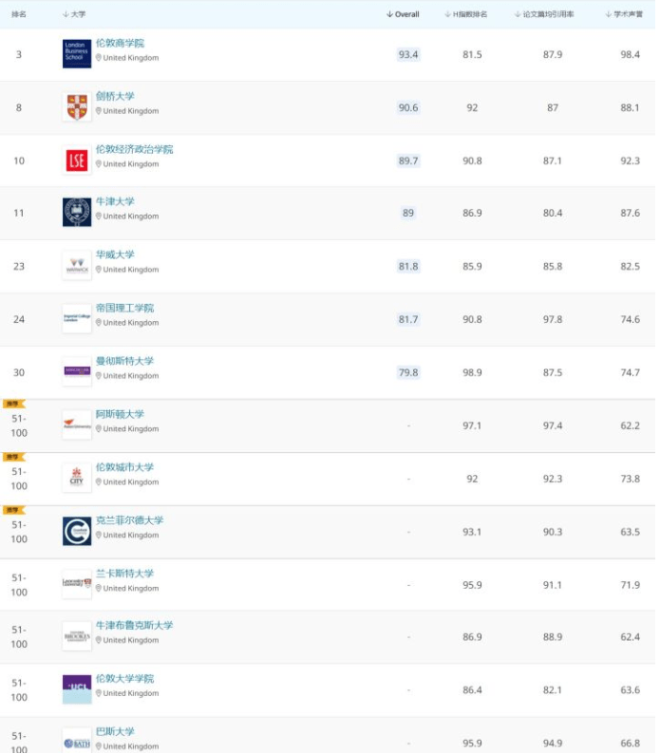The height and width of the screenshot is (754, 660).
Task: Open the 伦敦商学院 link
Action: click(x=120, y=44)
